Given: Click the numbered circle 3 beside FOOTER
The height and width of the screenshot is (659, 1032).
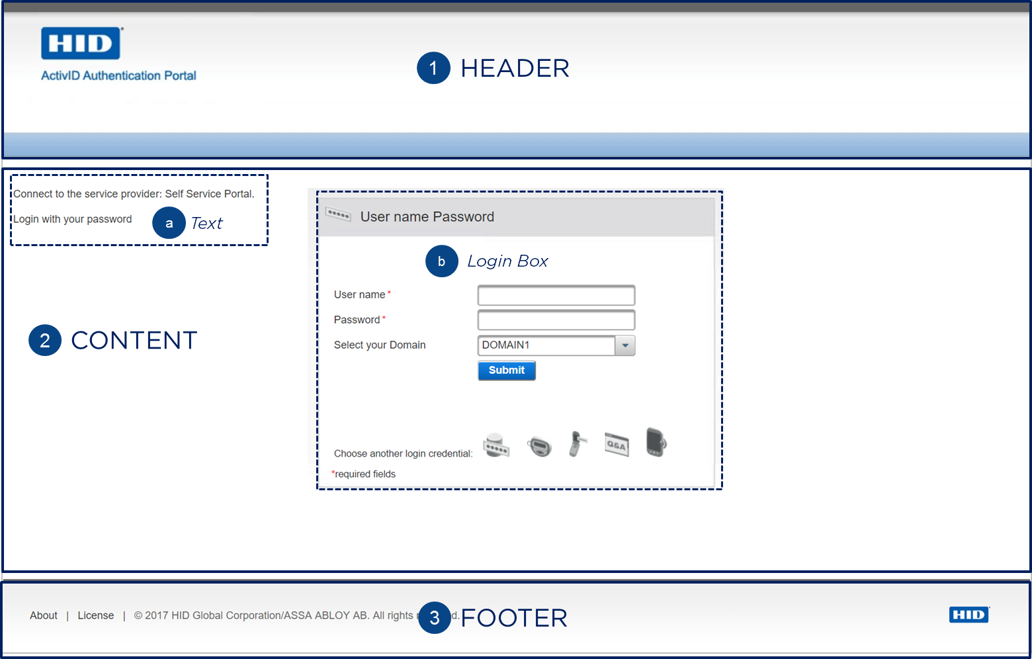Looking at the screenshot, I should 435,617.
